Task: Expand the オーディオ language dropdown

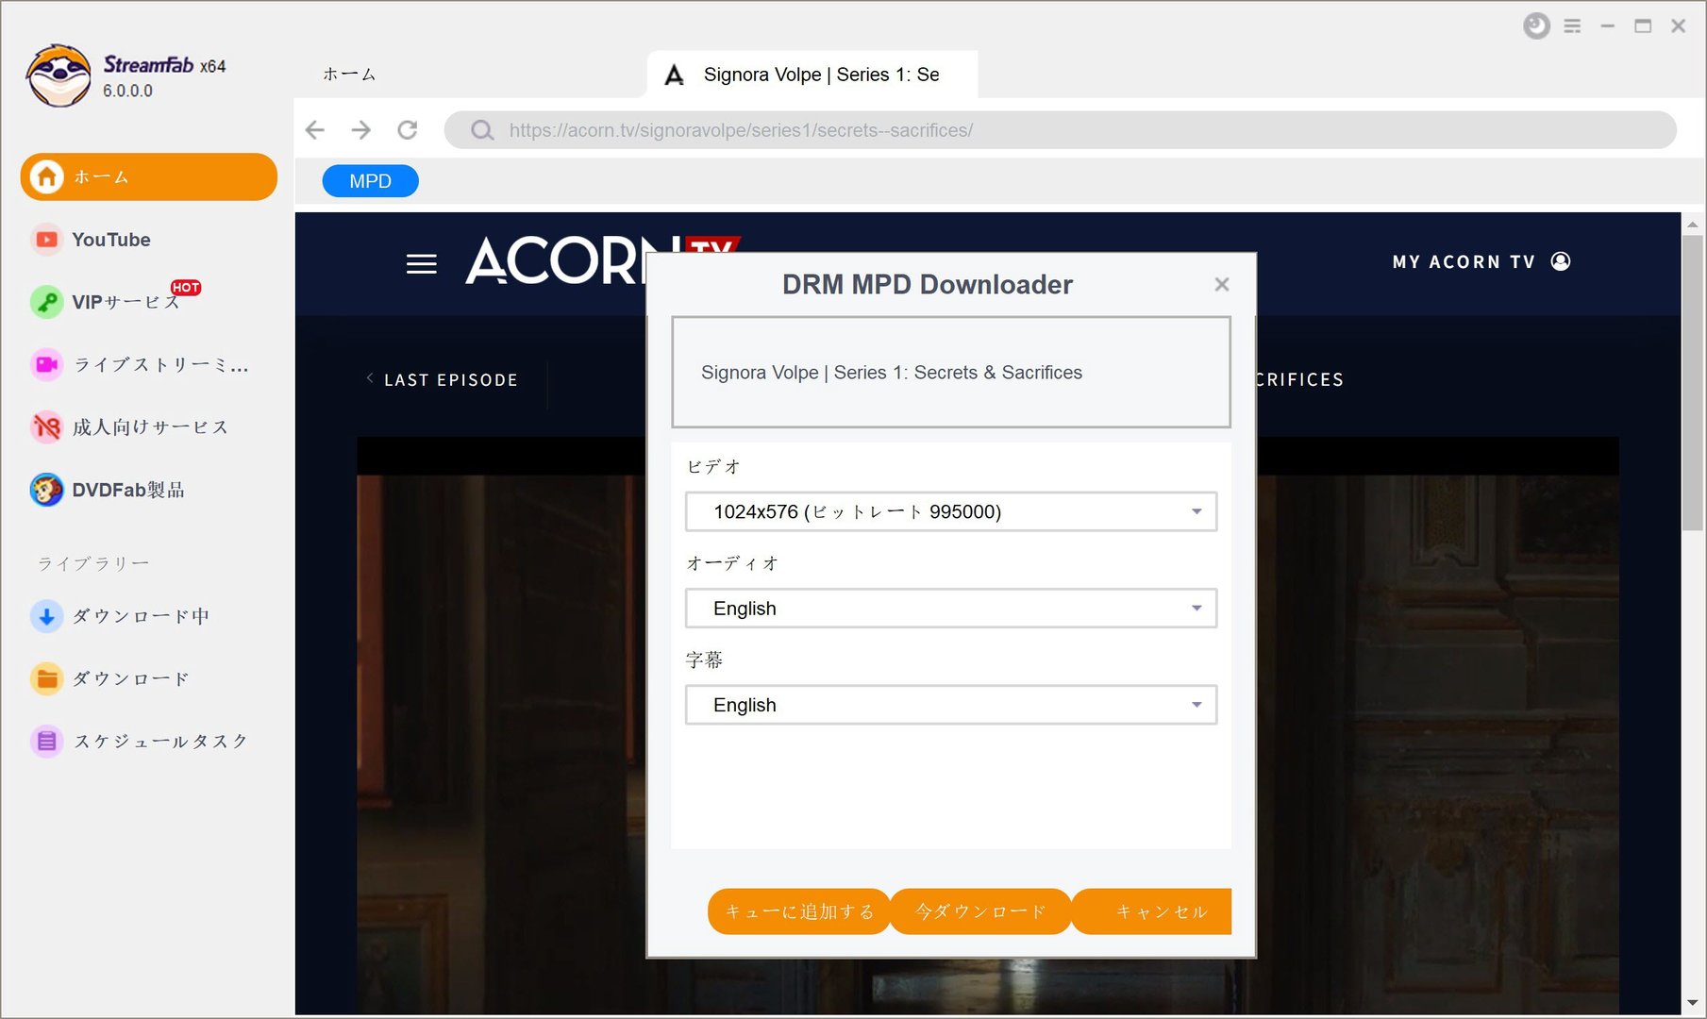Action: point(951,609)
